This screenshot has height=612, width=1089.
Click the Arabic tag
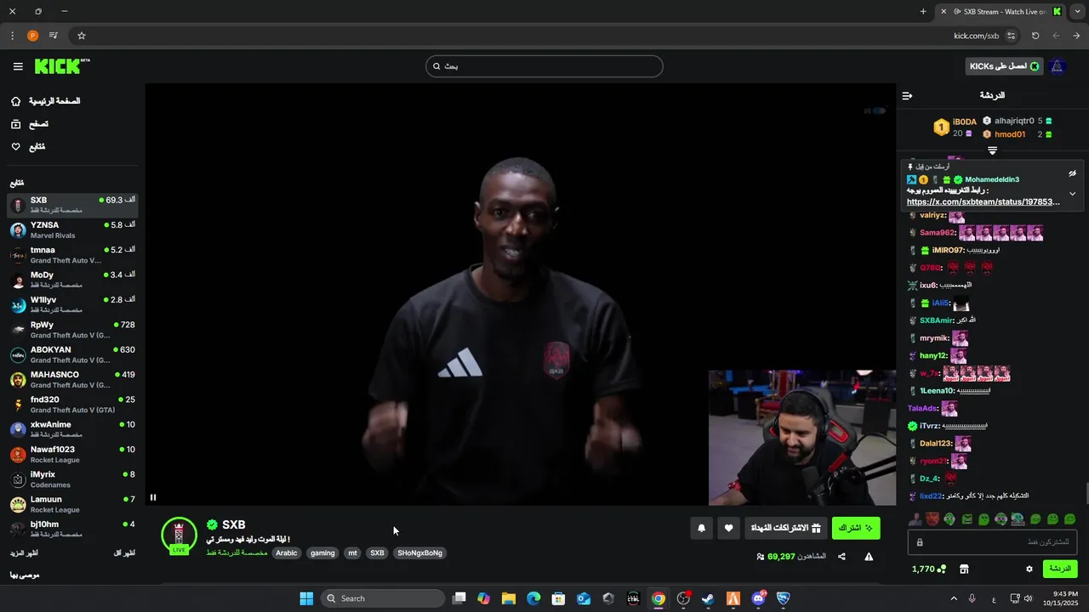287,552
